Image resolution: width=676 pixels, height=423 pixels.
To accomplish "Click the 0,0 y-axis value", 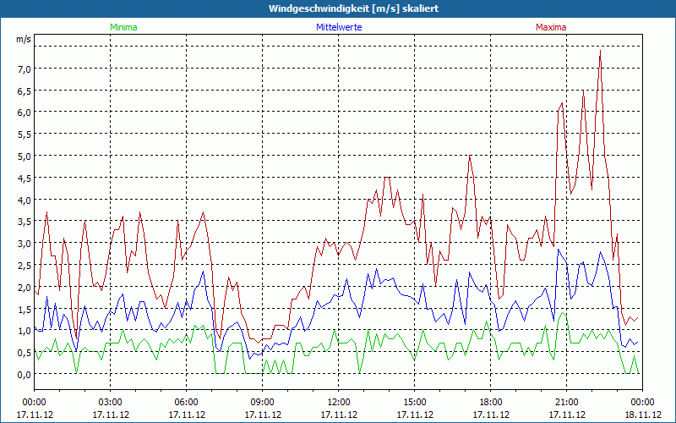I will [24, 374].
